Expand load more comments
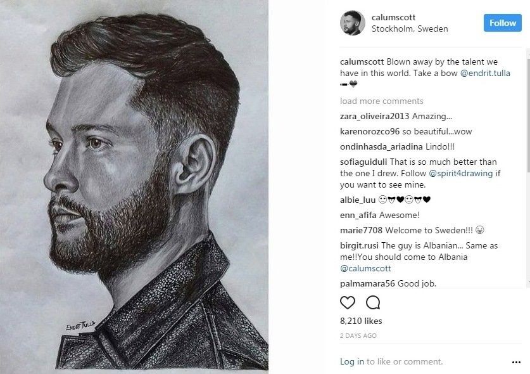The width and height of the screenshot is (530, 374). pyautogui.click(x=381, y=101)
